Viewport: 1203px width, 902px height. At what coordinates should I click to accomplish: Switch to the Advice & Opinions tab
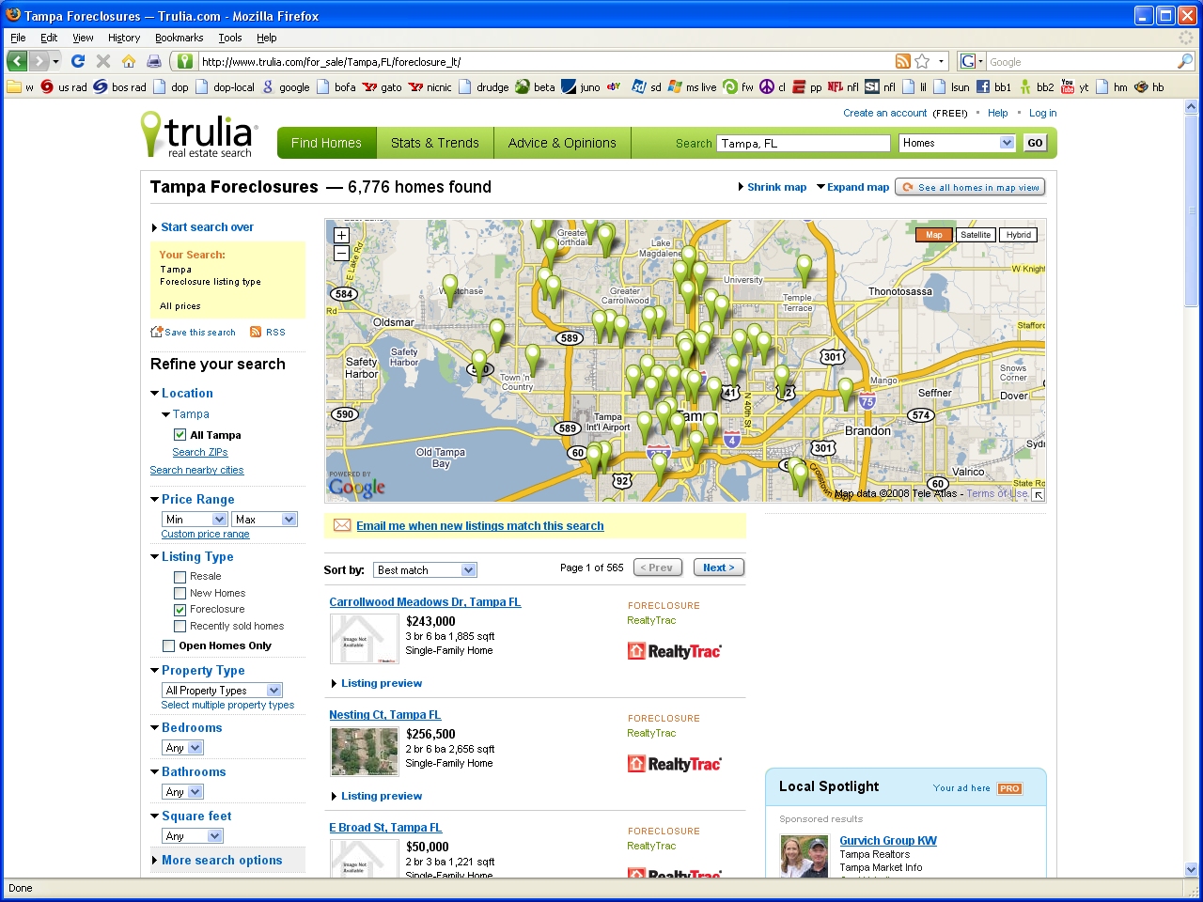(x=562, y=143)
